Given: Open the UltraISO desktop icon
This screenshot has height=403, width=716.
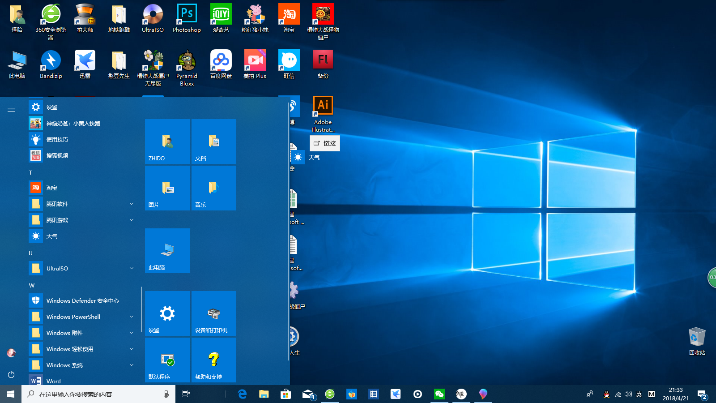Looking at the screenshot, I should pos(153,19).
